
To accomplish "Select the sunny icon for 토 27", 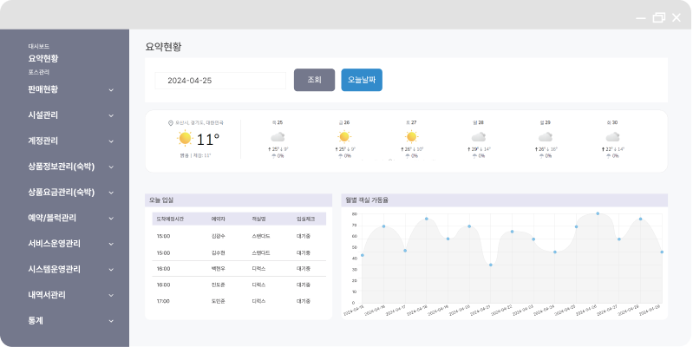I will click(x=411, y=136).
